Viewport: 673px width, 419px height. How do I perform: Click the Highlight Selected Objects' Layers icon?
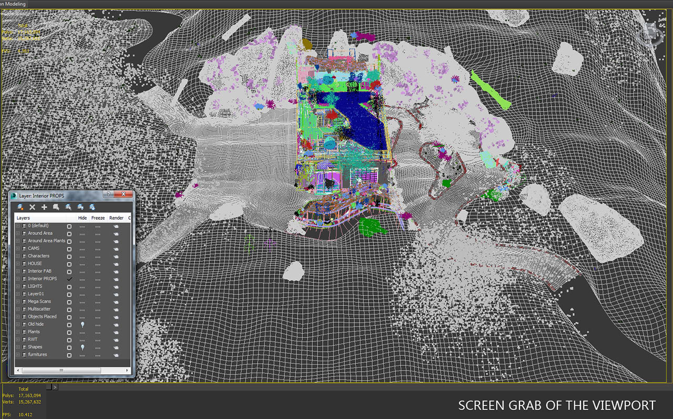click(x=68, y=207)
